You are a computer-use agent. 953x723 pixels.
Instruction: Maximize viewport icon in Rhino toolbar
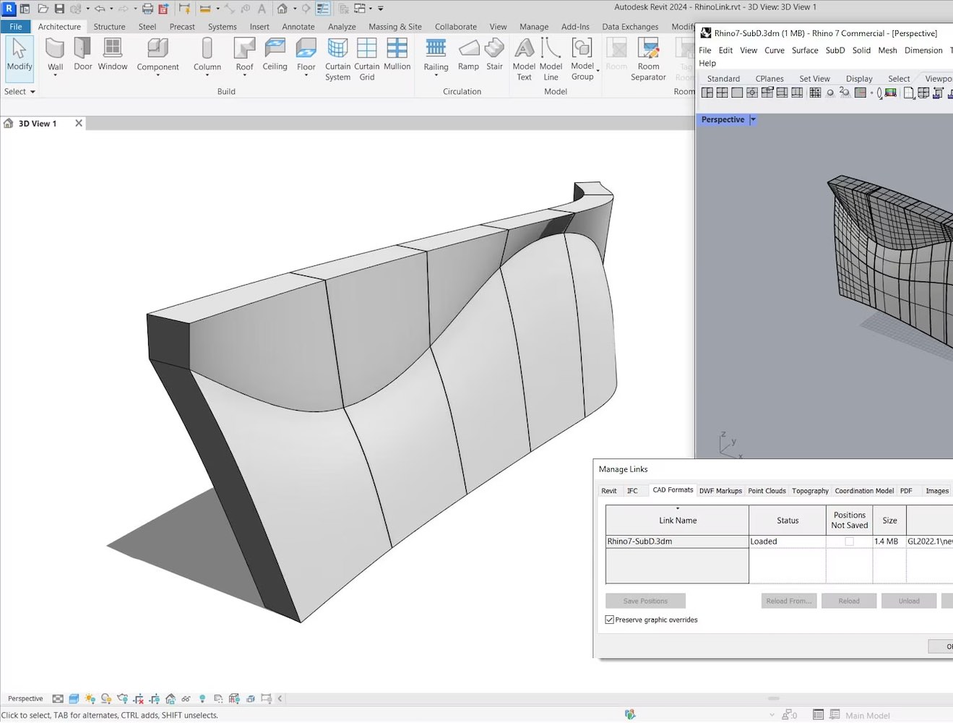click(x=737, y=93)
